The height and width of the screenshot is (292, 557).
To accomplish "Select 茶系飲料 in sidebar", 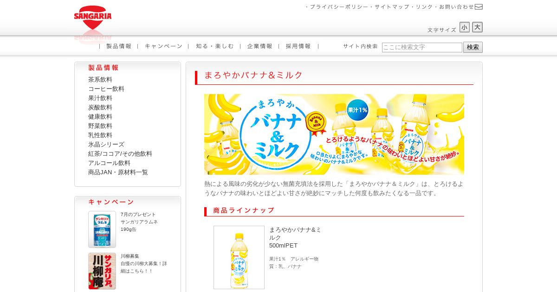I will pos(100,80).
